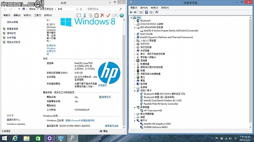Go back using System window's Back arrow
Image resolution: width=254 pixels, height=142 pixels.
[5, 9]
